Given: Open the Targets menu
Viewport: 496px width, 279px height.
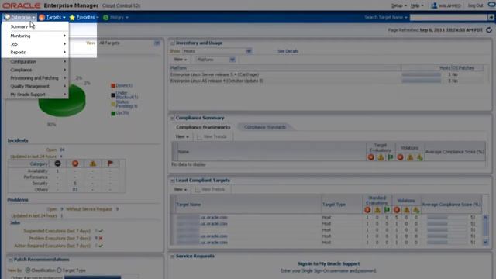Looking at the screenshot, I should (x=52, y=17).
